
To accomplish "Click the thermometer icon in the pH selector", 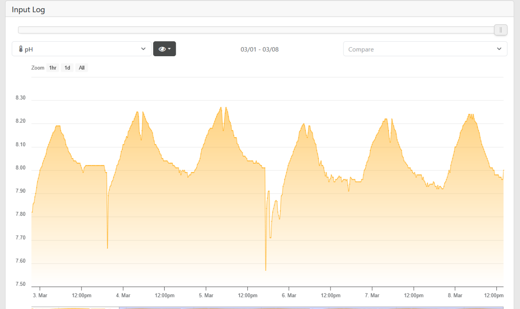I will [21, 49].
